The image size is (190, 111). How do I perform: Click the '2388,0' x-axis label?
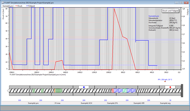pyautogui.click(x=12, y=72)
